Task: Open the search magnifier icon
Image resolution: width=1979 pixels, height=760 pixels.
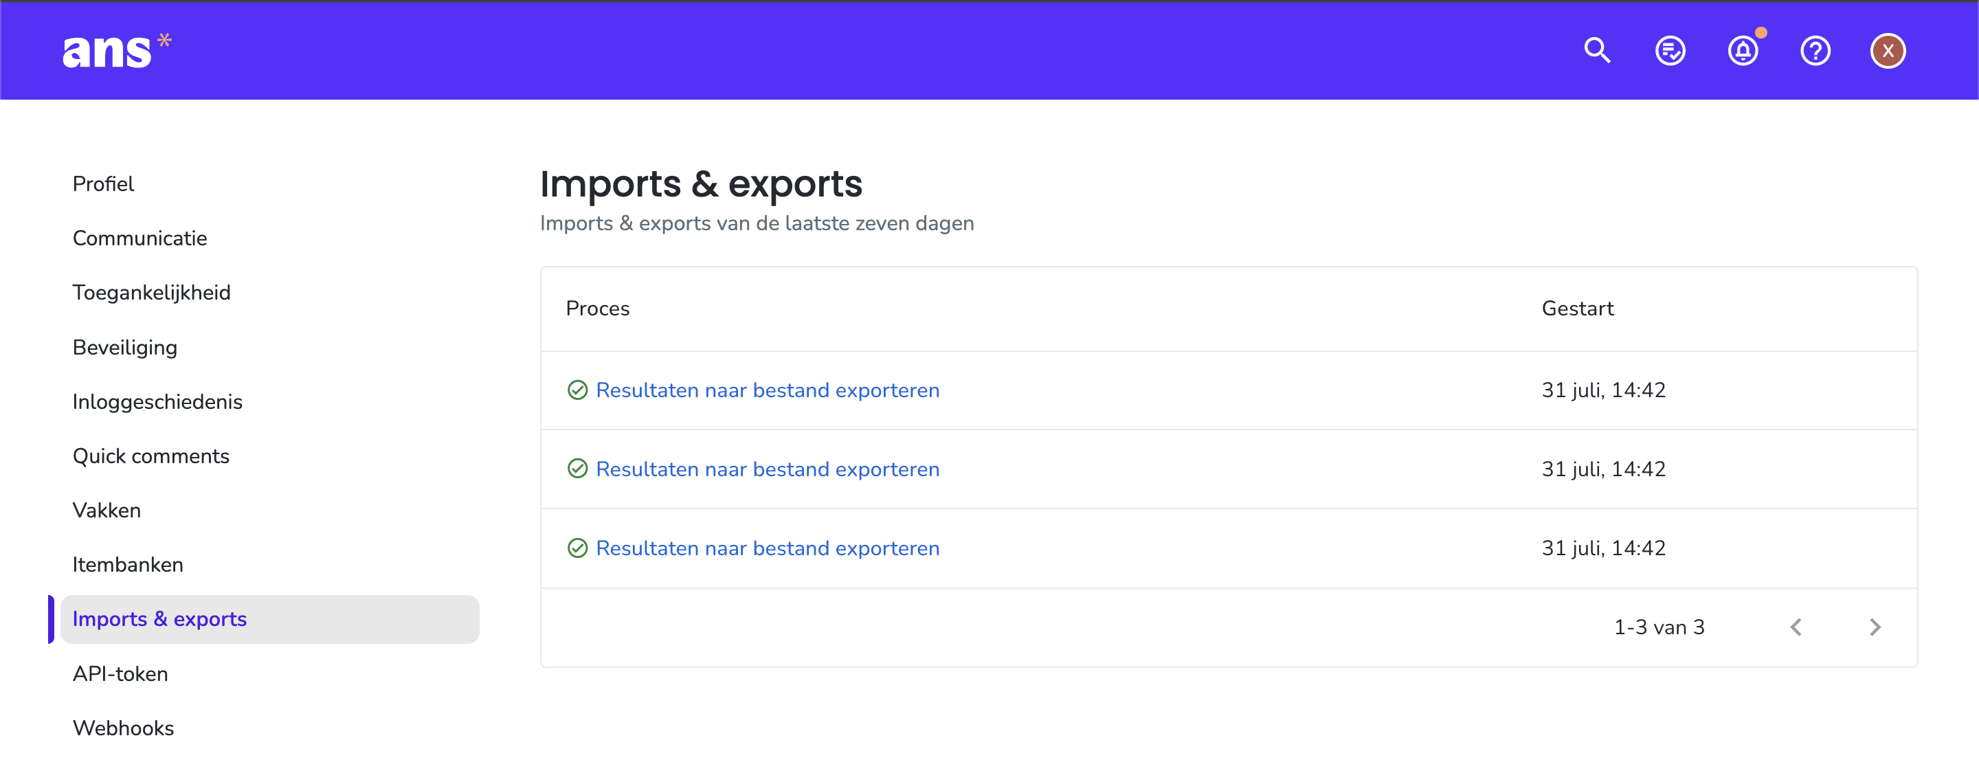Action: tap(1597, 51)
